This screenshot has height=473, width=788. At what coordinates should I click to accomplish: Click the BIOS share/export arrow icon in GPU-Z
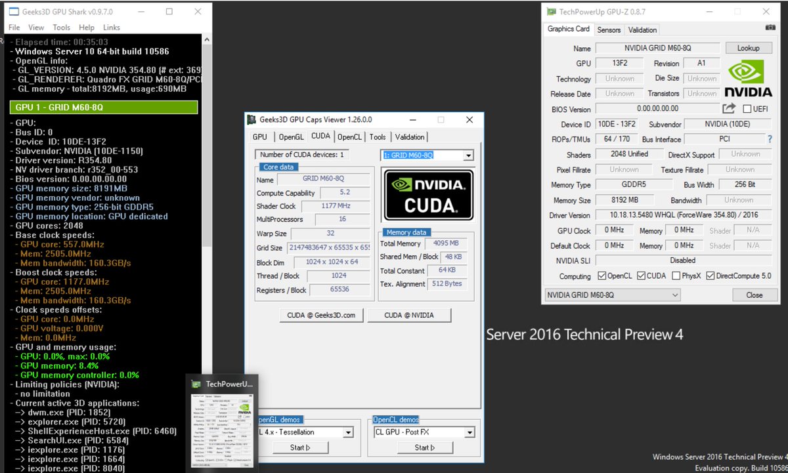(729, 109)
